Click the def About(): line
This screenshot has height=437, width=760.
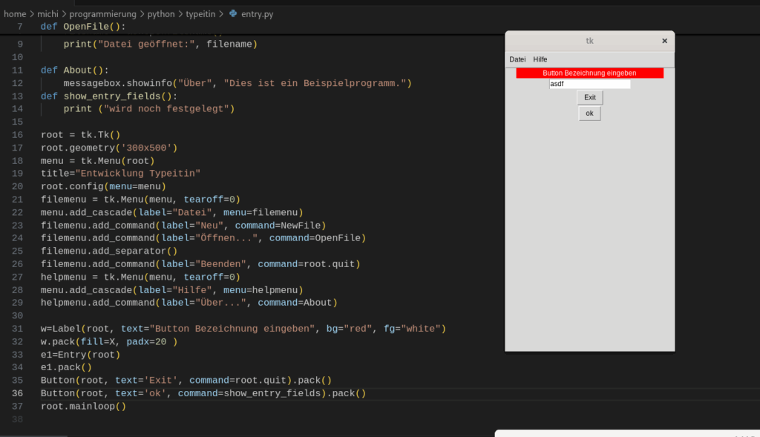(x=75, y=70)
